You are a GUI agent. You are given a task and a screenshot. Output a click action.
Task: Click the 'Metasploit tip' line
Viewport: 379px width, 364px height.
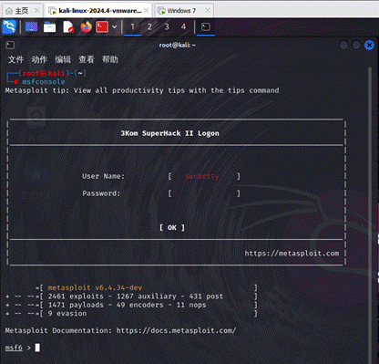pos(142,90)
